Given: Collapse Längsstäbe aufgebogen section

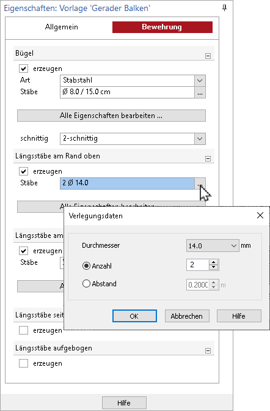Looking at the screenshot, I should 208,350.
